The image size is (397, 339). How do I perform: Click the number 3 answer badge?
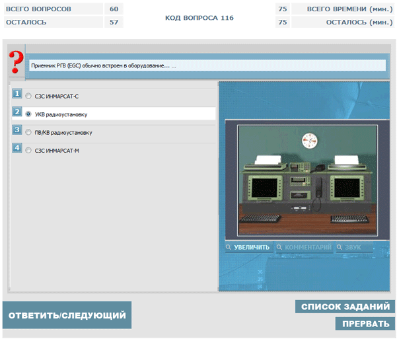point(17,130)
